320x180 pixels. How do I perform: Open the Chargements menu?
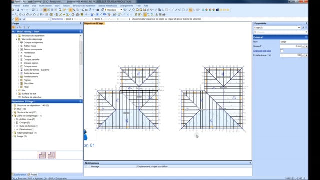click(x=126, y=6)
